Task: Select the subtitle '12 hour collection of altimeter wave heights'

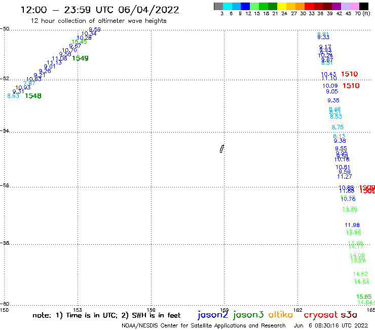Action: tap(98, 21)
